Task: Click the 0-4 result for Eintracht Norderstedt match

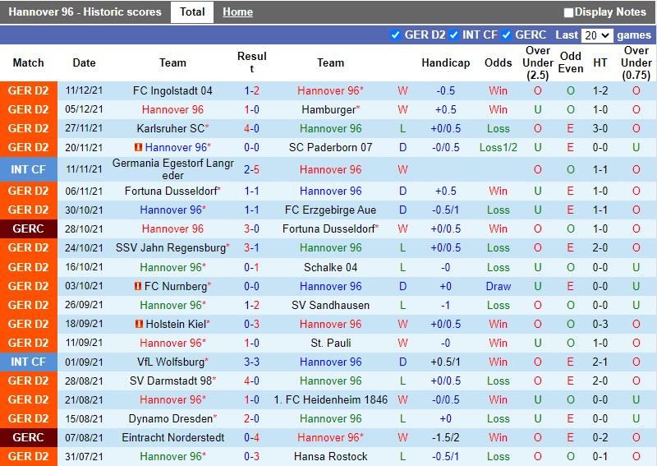Action: click(252, 437)
